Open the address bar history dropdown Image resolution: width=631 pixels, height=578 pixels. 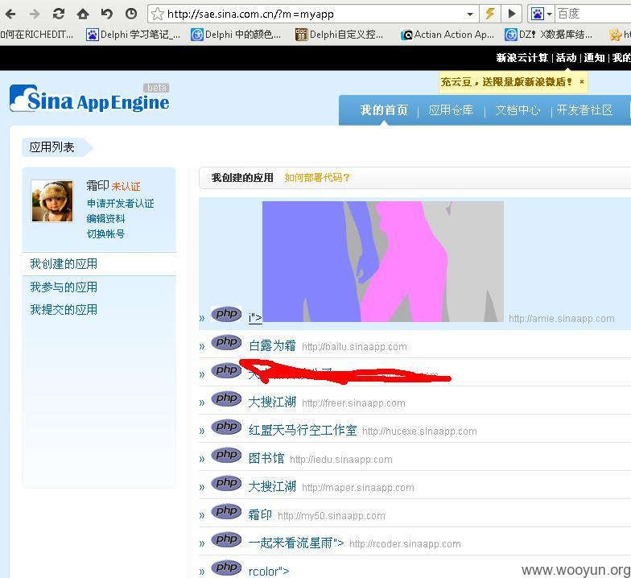470,14
